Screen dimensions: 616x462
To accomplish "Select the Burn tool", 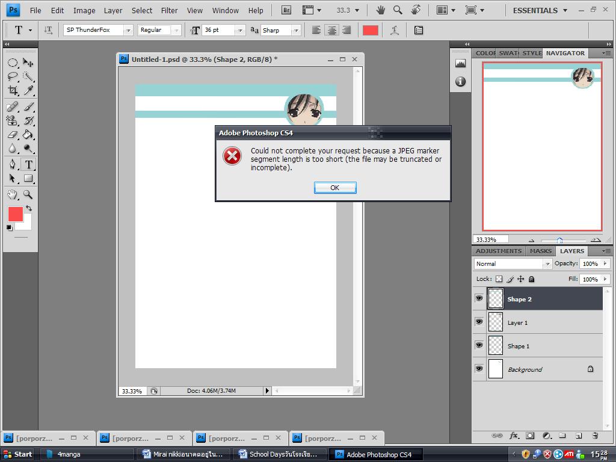I will tap(28, 148).
